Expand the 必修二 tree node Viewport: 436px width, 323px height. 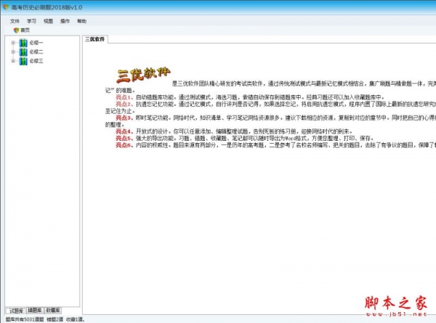13,52
